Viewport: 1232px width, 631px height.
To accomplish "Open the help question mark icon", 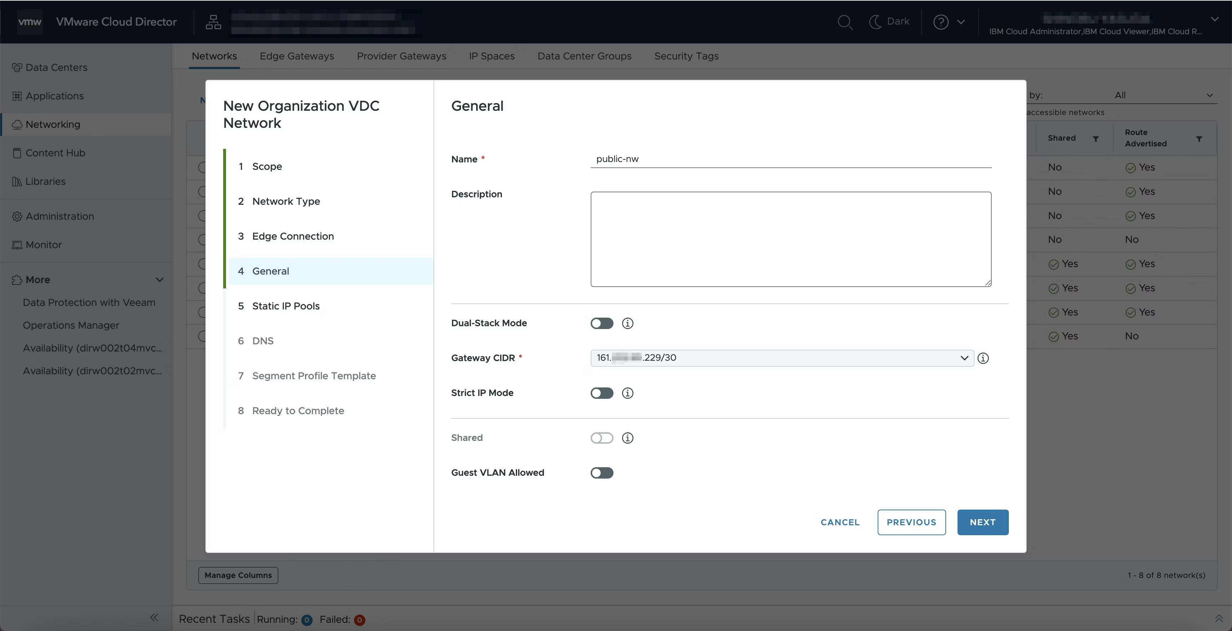I will [940, 22].
